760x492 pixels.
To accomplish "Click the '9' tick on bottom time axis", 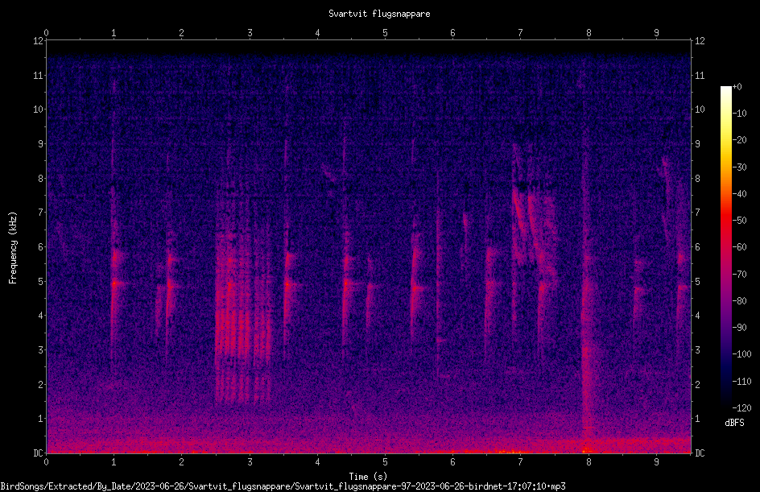I will [656, 462].
